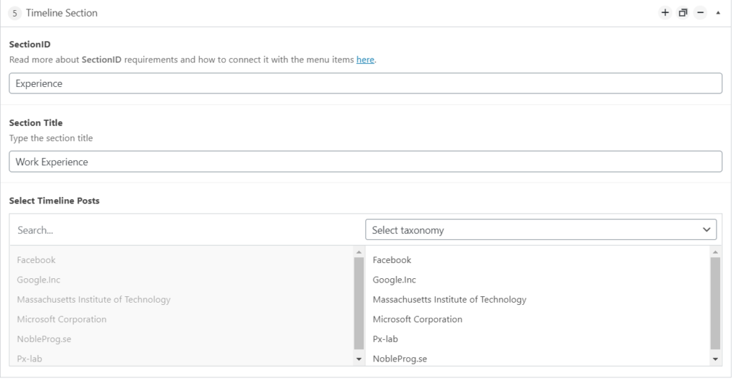
Task: Focus the Section Title Work Experience field
Action: 365,162
